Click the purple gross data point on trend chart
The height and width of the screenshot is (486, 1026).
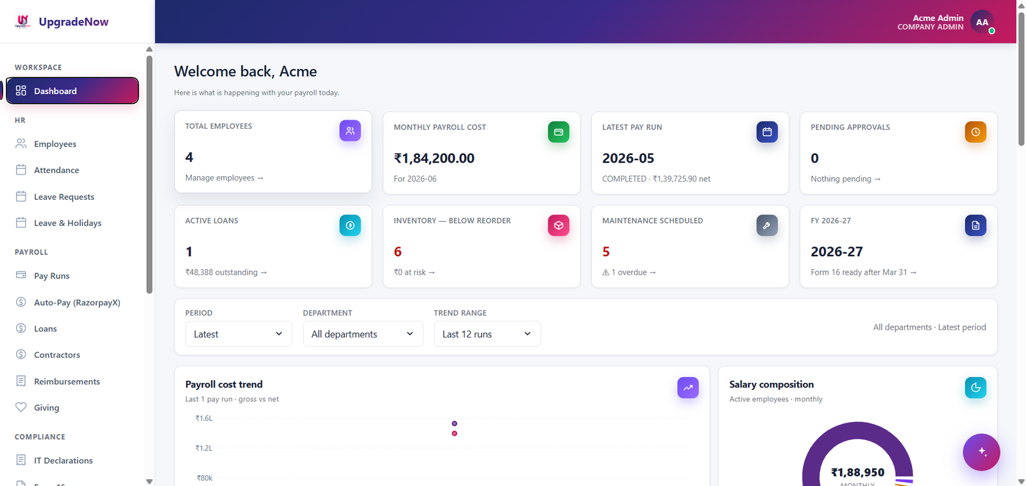(455, 423)
